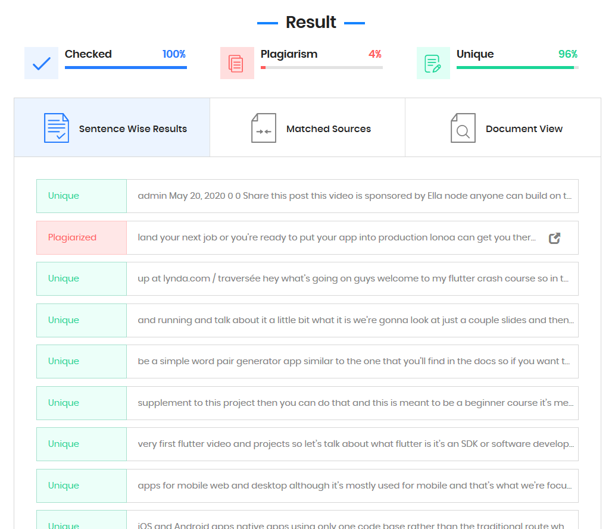Click the 'simple word pair generator' sentence

(354, 361)
